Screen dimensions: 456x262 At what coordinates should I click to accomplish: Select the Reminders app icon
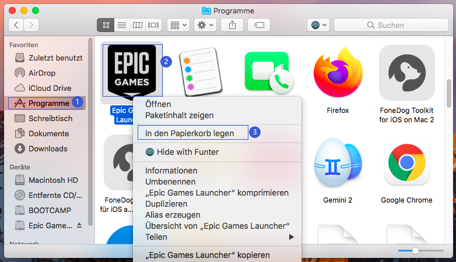click(201, 72)
